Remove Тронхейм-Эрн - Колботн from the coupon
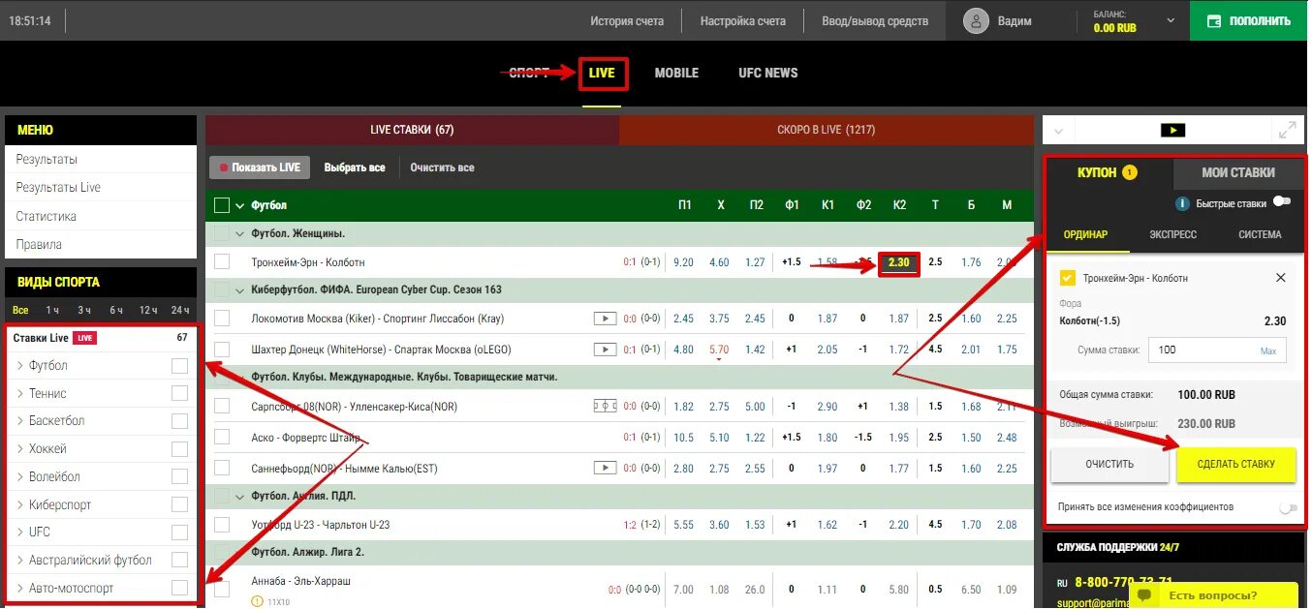 (1280, 278)
